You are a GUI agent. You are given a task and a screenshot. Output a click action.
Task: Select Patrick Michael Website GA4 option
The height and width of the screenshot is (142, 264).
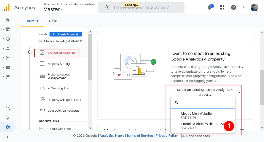(203, 126)
